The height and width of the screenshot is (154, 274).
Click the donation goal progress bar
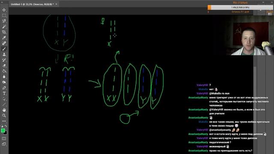240,7
